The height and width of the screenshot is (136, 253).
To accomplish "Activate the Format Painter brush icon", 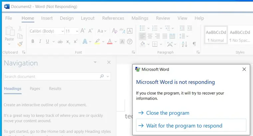I will tap(20, 44).
